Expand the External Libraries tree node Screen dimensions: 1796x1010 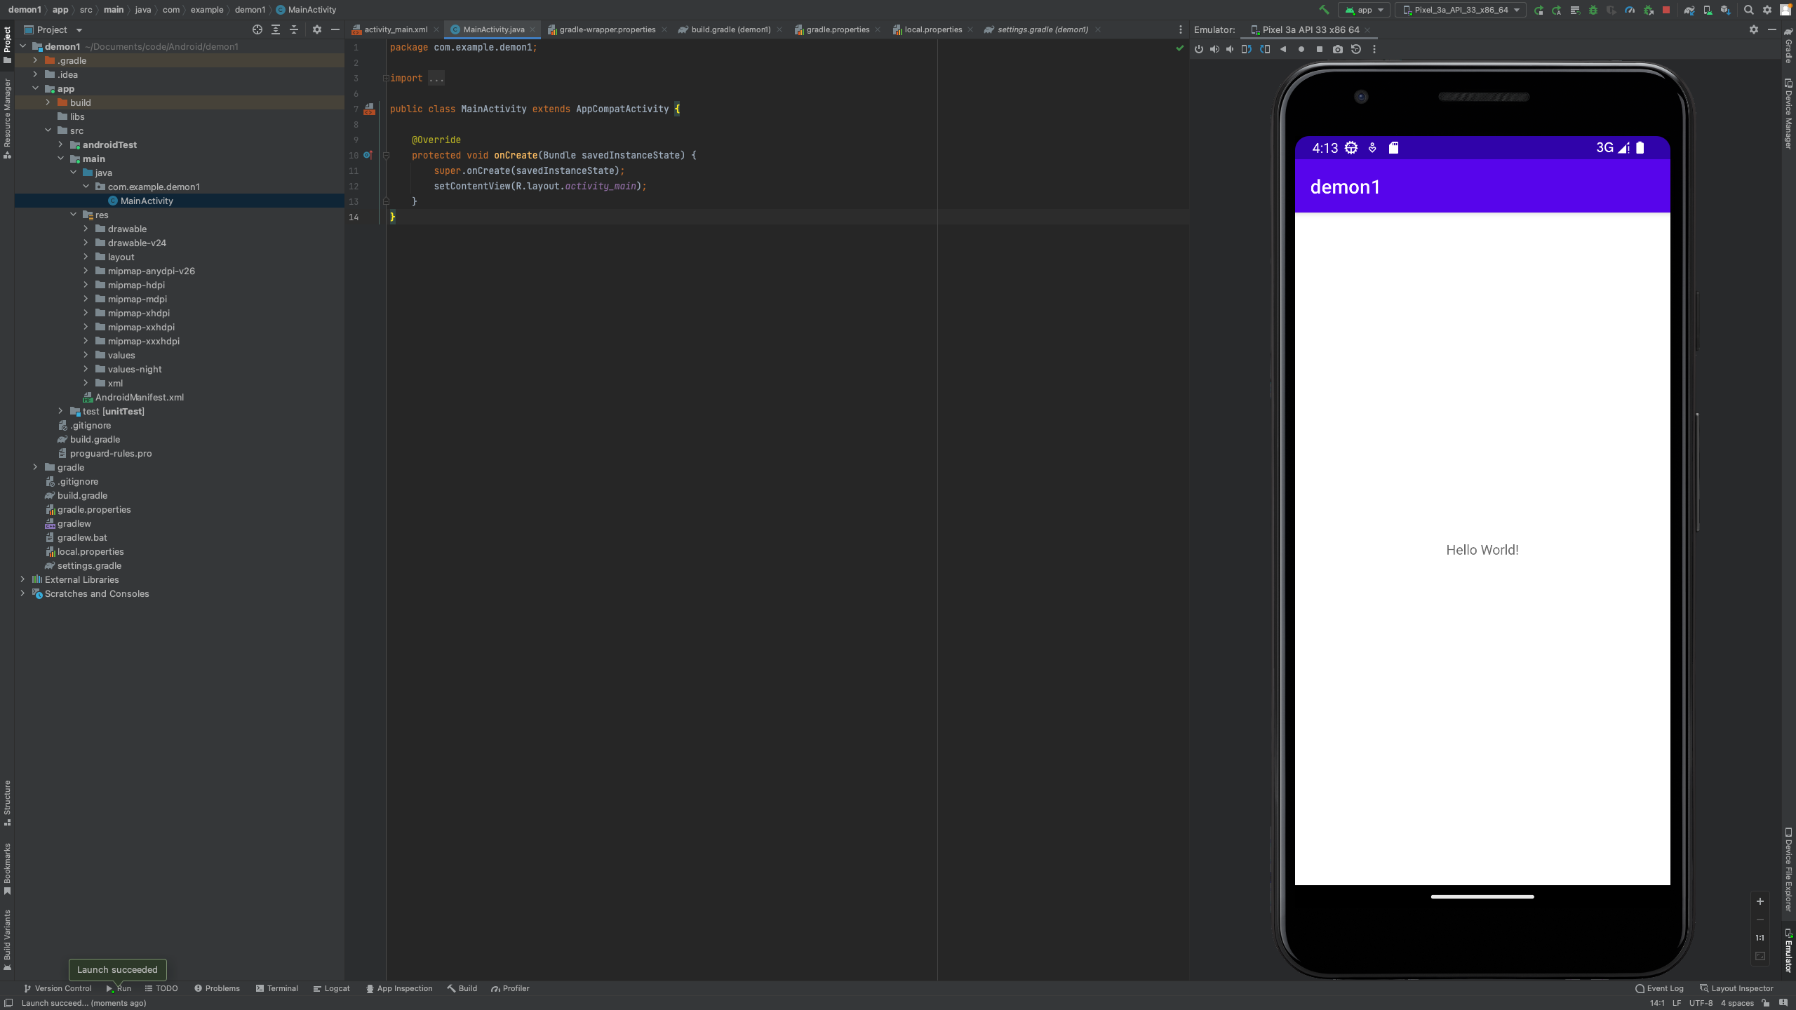(22, 579)
